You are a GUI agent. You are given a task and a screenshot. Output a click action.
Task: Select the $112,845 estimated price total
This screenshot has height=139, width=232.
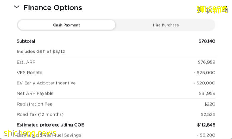point(206,125)
